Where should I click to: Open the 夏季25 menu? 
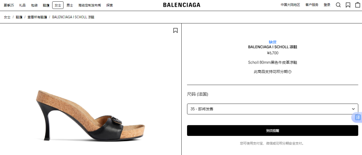tap(9, 5)
